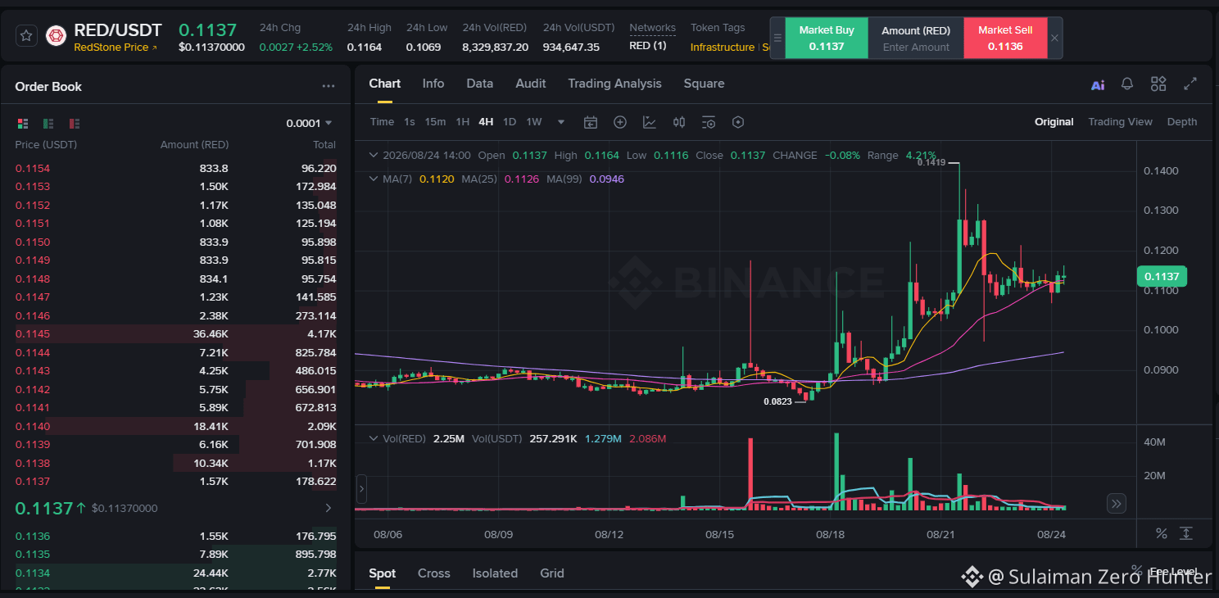Screen dimensions: 1219x598
Task: Close the quick market trade panel
Action: pos(1054,38)
